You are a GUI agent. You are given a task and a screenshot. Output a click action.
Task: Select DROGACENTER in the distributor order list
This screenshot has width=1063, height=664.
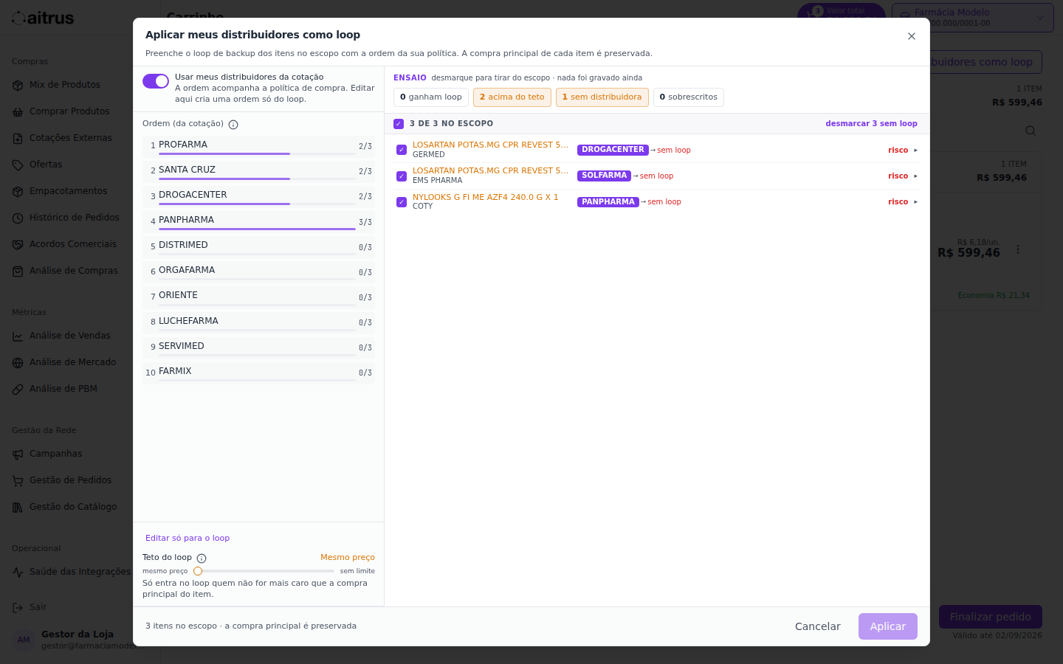(258, 196)
